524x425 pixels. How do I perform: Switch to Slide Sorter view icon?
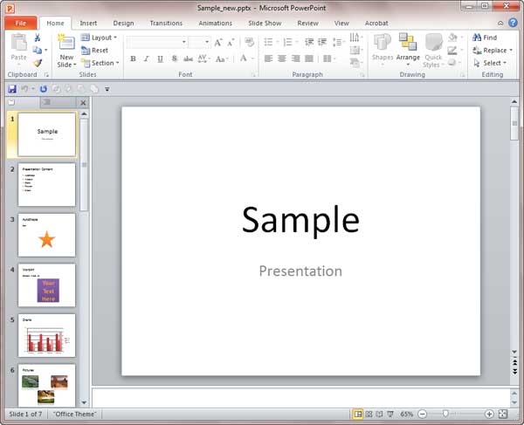click(x=369, y=414)
